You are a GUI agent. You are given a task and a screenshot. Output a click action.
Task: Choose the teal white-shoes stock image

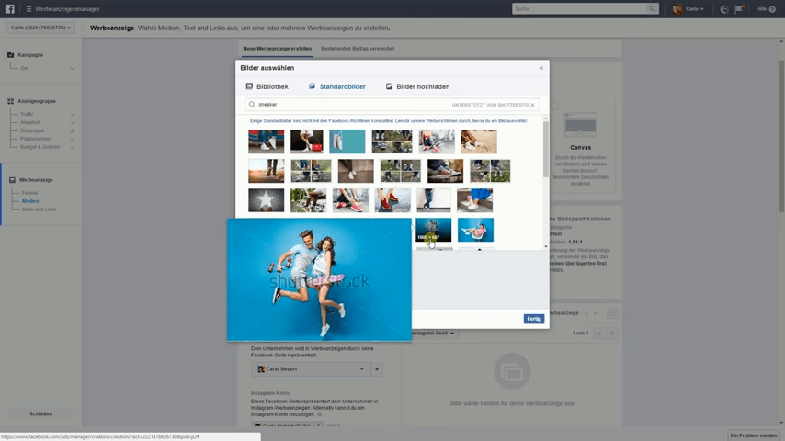[347, 141]
